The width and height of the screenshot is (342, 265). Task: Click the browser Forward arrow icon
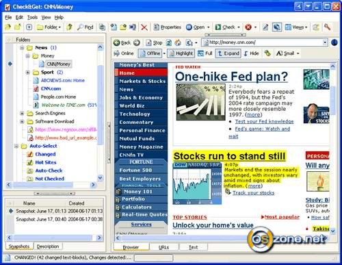(x=137, y=42)
